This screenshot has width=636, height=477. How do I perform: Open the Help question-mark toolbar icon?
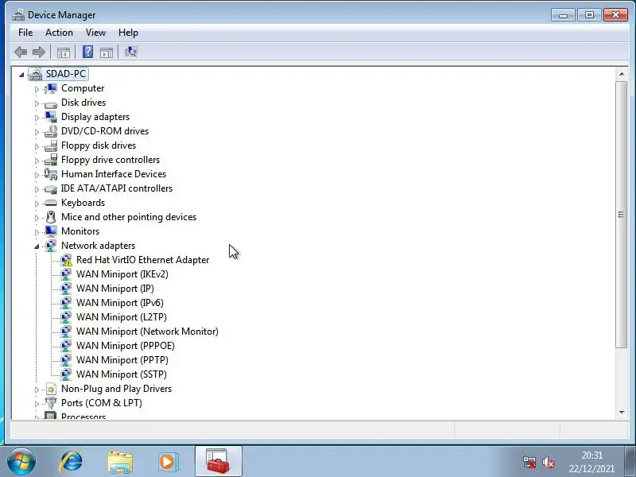(x=87, y=52)
